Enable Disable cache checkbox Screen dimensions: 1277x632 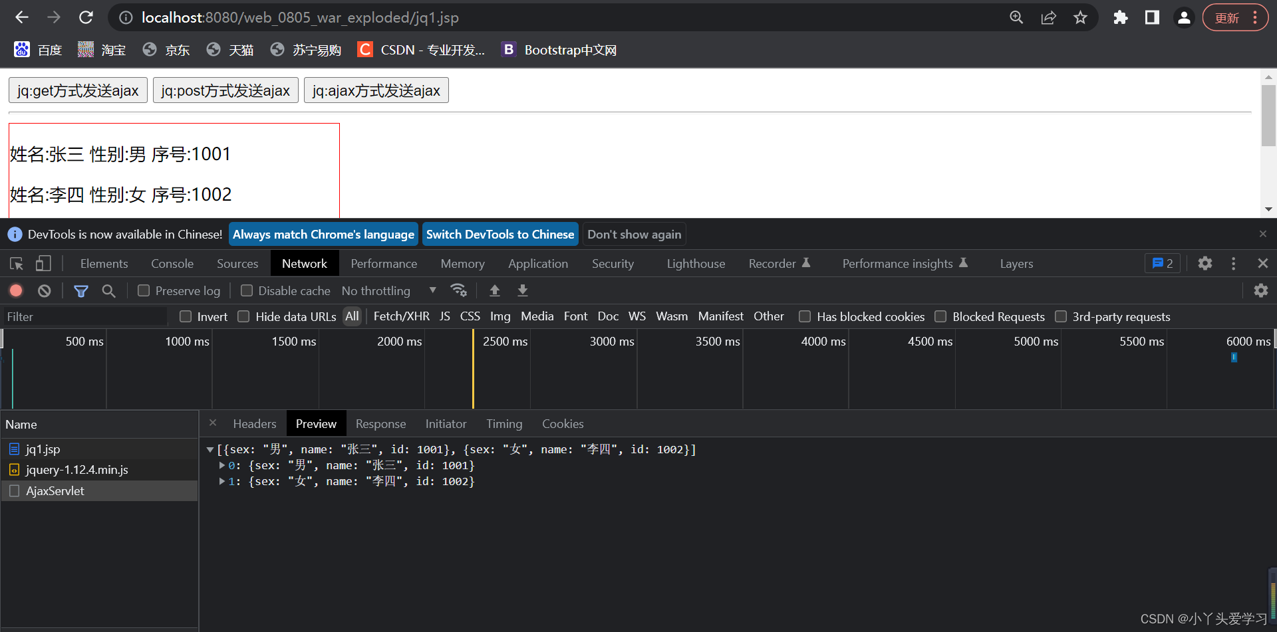click(x=247, y=290)
